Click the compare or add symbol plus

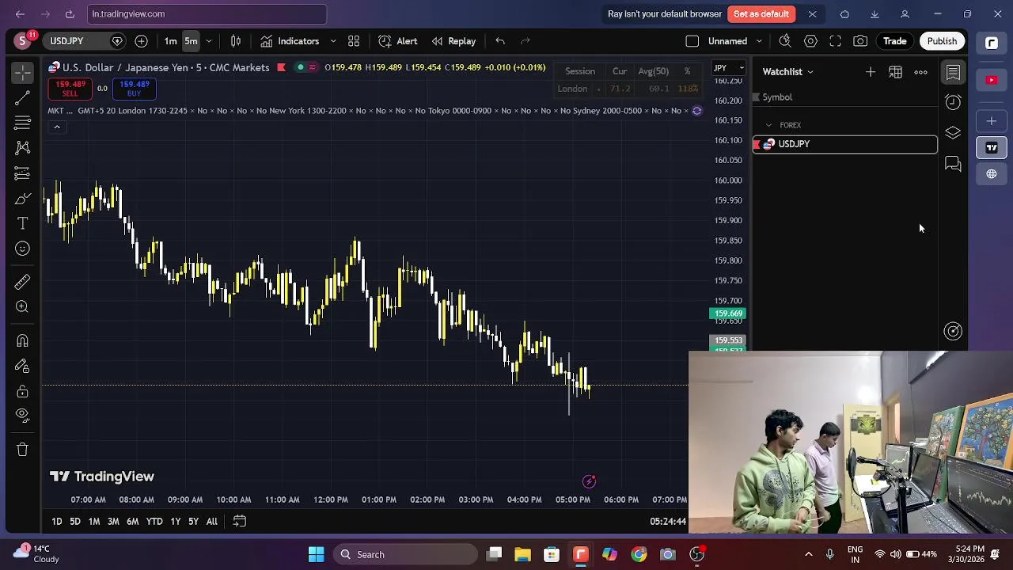click(x=141, y=41)
